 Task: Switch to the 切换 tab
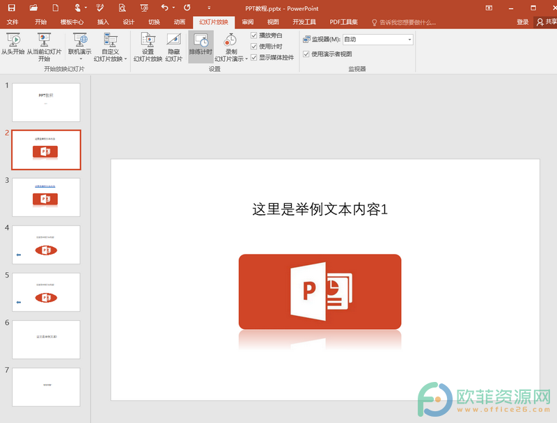tap(154, 22)
